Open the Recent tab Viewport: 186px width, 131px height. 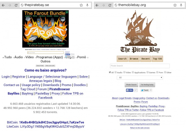point(145,59)
